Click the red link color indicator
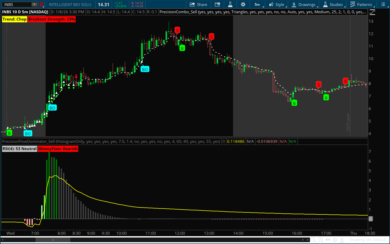 pyautogui.click(x=41, y=4)
